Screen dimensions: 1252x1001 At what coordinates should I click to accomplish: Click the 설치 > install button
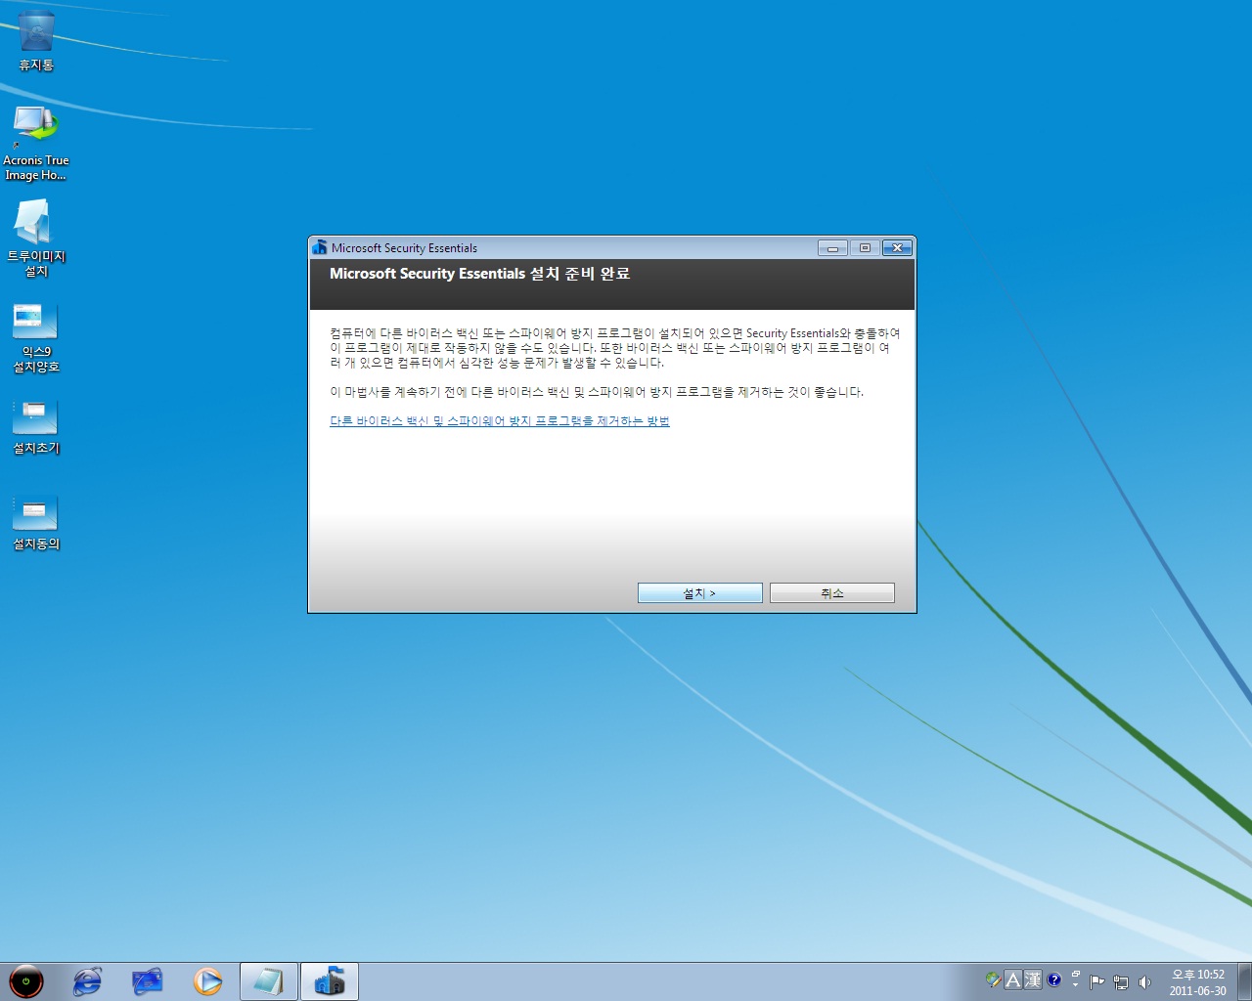(x=699, y=593)
